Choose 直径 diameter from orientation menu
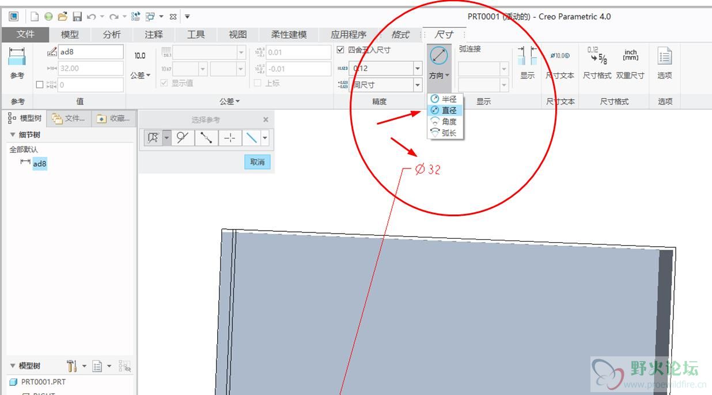Viewport: 712px width, 395px height. point(444,110)
